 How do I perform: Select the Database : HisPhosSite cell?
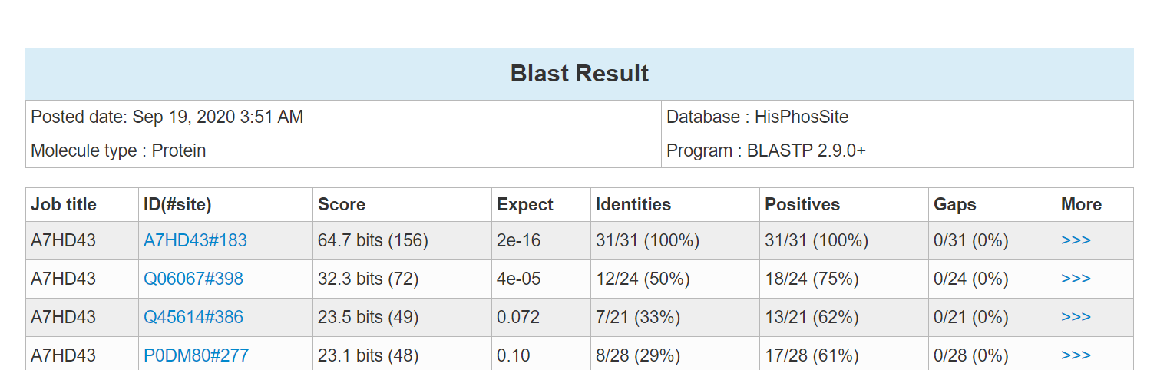[898, 117]
